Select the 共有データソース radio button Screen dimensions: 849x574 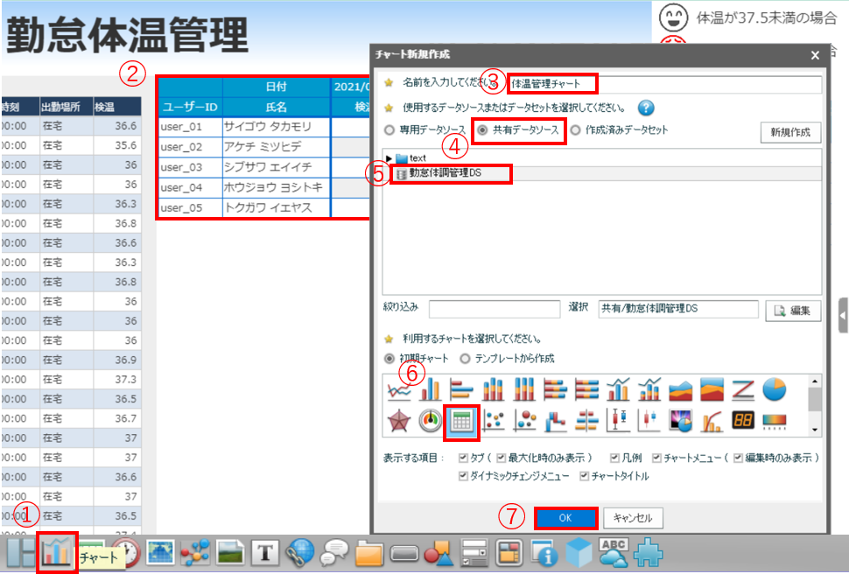[482, 130]
